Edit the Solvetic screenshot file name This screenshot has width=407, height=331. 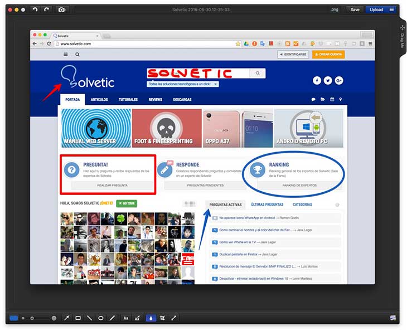201,9
